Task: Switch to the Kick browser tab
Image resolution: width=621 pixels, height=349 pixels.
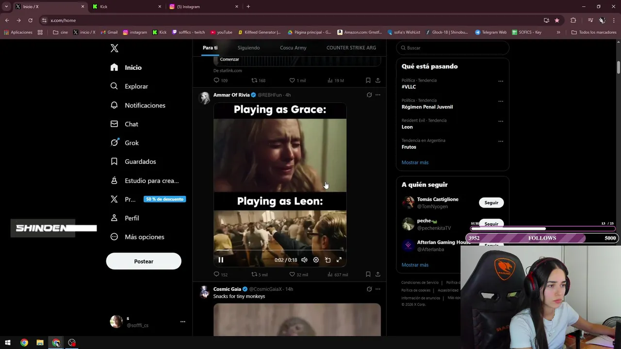Action: [126, 7]
